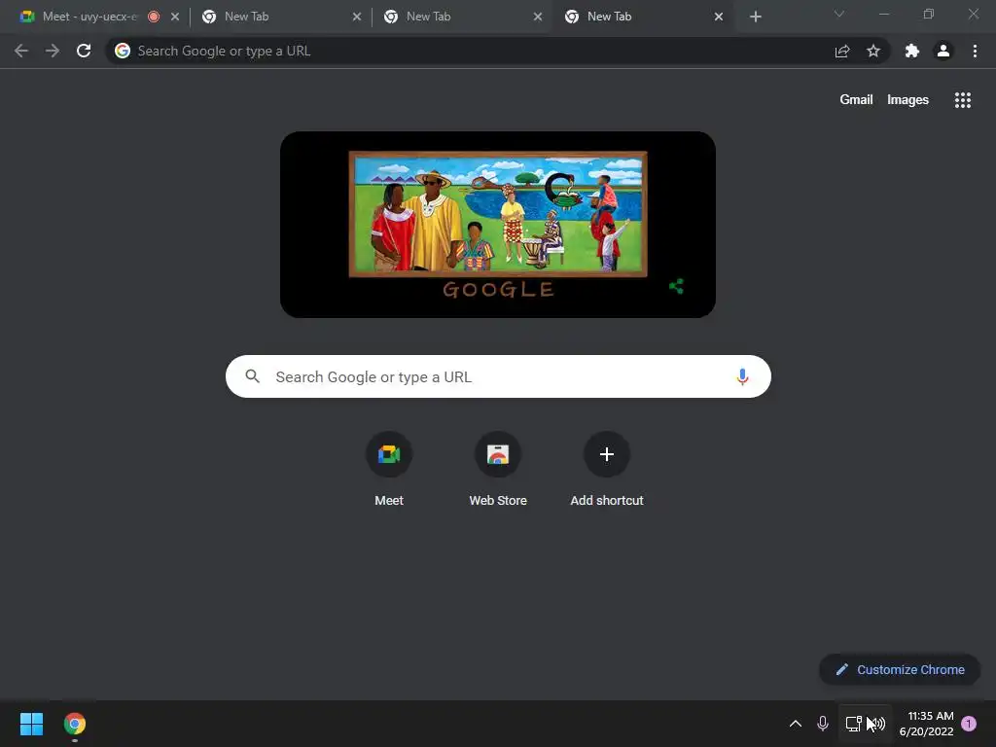
Task: Reload the current page
Action: [84, 51]
